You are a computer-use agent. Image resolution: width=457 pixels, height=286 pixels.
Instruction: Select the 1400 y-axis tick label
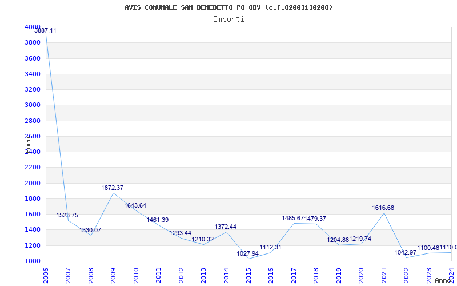[x=33, y=229]
